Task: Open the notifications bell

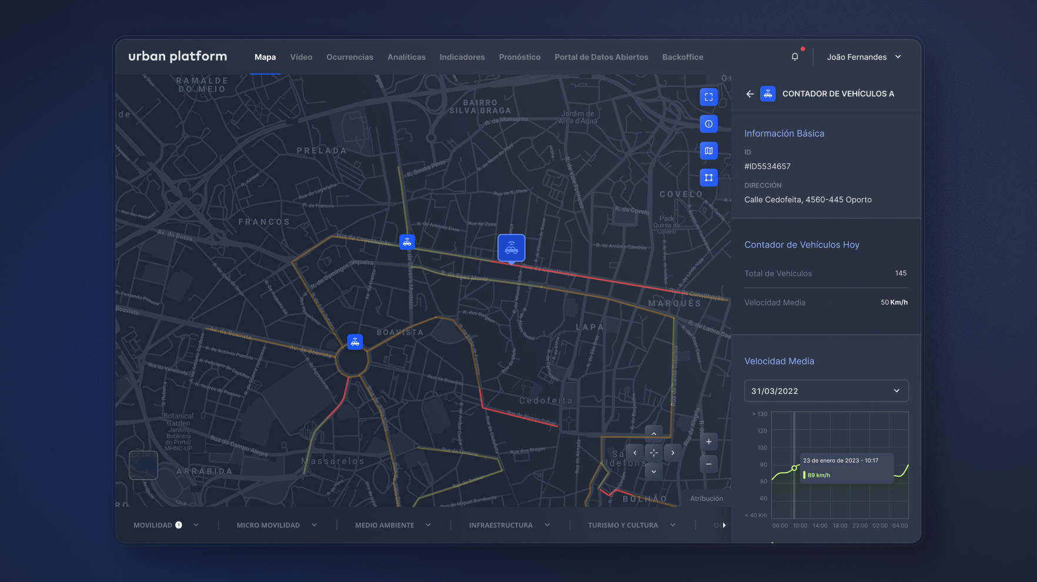Action: click(x=795, y=57)
